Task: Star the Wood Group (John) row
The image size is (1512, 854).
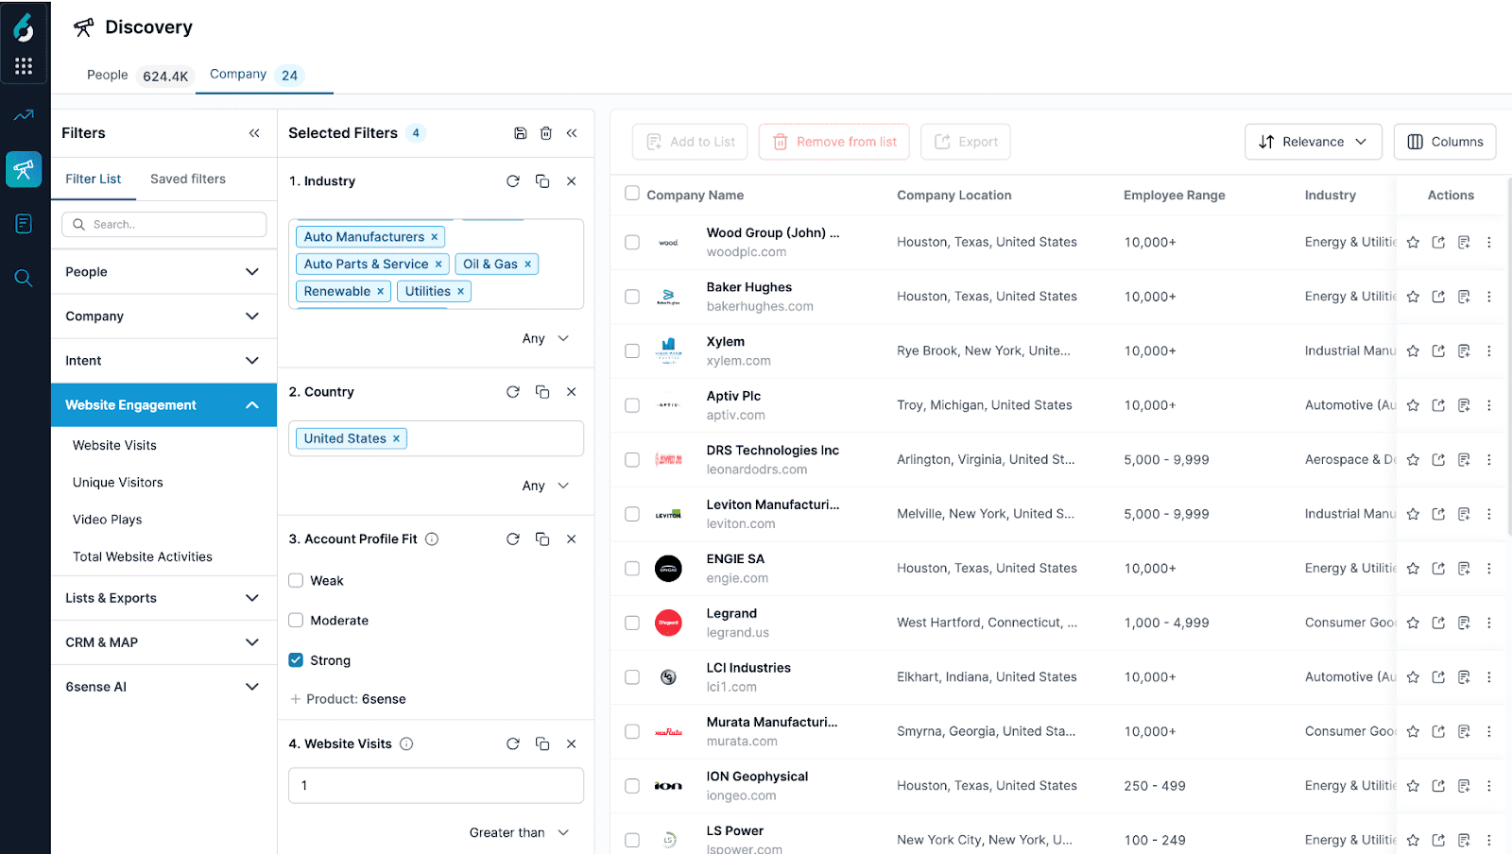Action: point(1413,243)
